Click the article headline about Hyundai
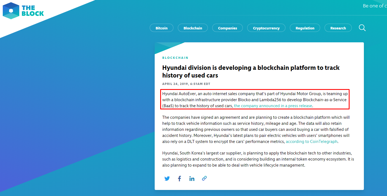The image size is (387, 196). 251,71
